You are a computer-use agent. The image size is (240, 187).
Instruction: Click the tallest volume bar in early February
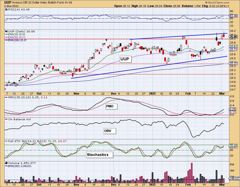[192, 173]
